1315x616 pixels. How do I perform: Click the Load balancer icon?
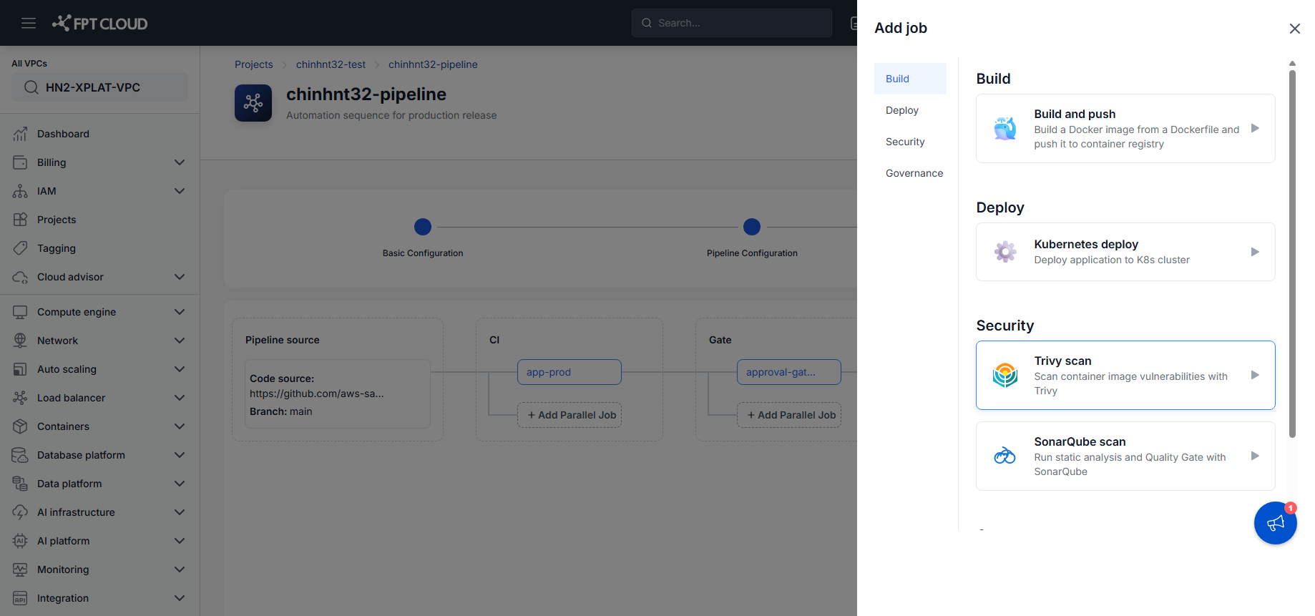(x=20, y=398)
